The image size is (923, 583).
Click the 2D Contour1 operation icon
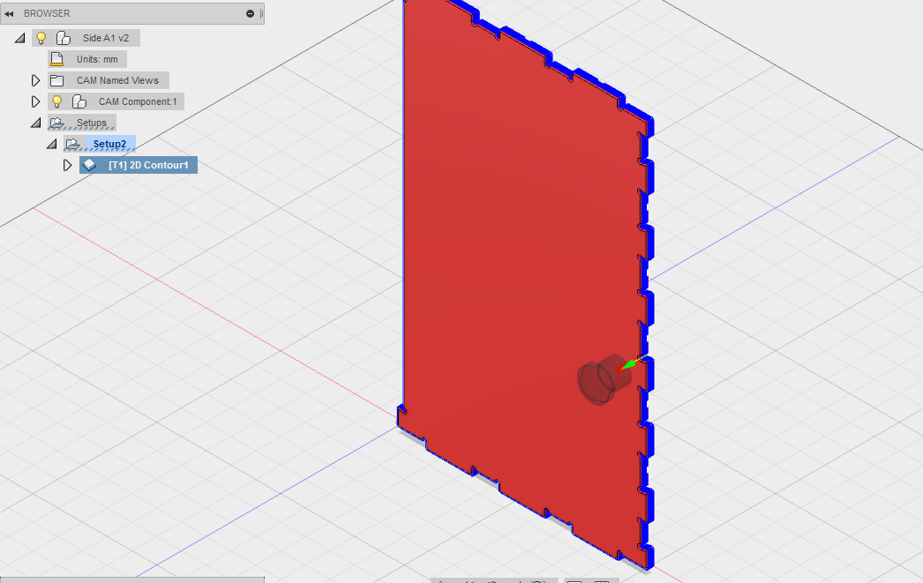tap(89, 165)
